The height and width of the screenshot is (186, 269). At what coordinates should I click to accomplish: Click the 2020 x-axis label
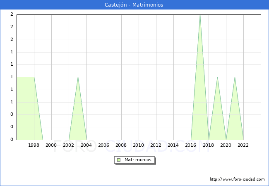click(x=226, y=145)
